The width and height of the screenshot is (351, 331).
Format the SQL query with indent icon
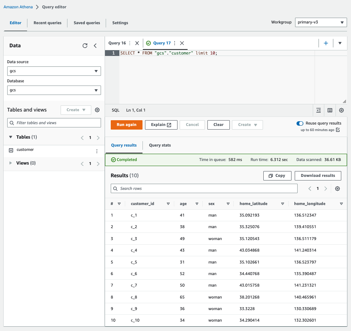coord(319,110)
